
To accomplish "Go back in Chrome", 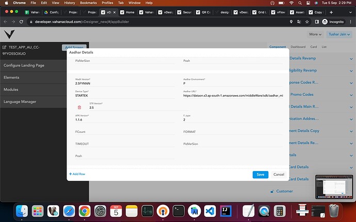I will (6, 22).
